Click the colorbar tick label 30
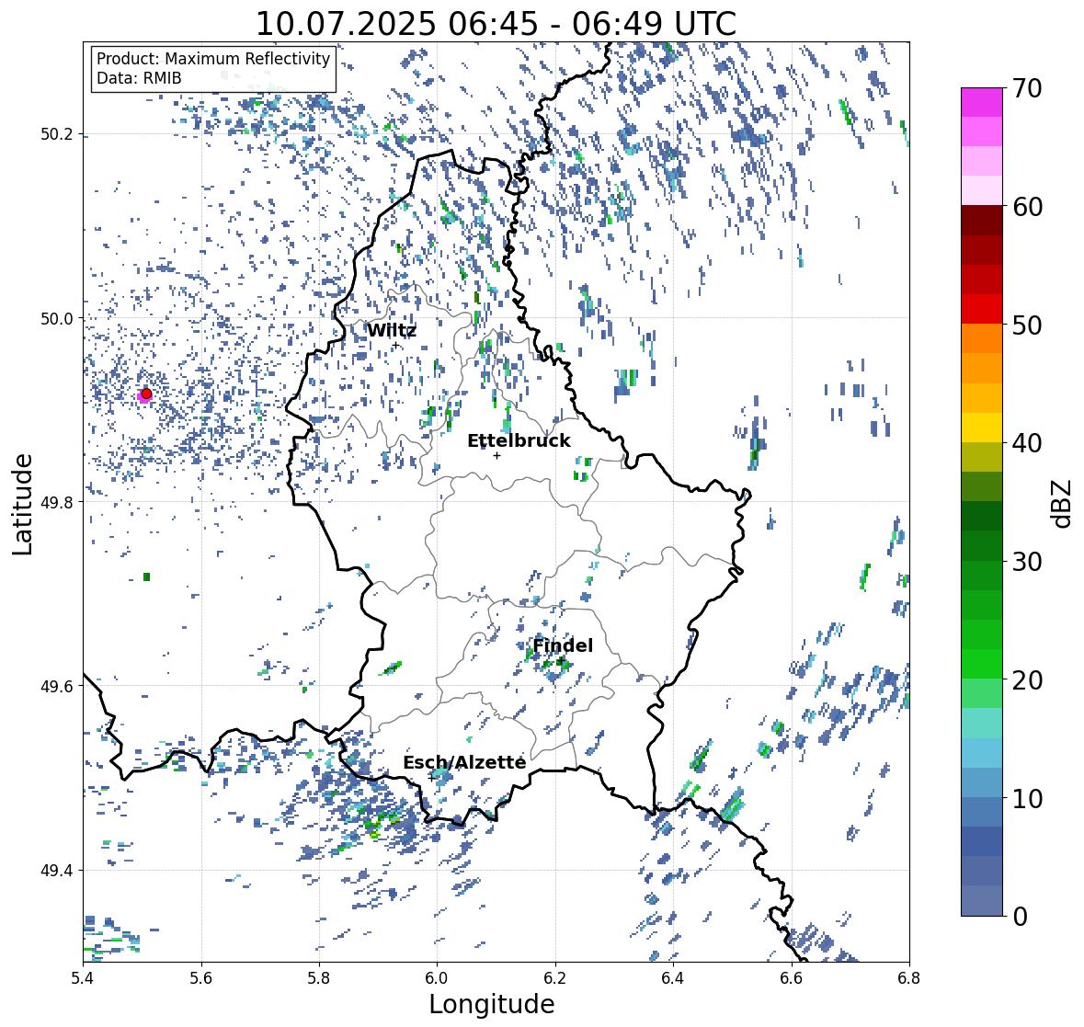This screenshot has width=1084, height=1027. click(1027, 561)
